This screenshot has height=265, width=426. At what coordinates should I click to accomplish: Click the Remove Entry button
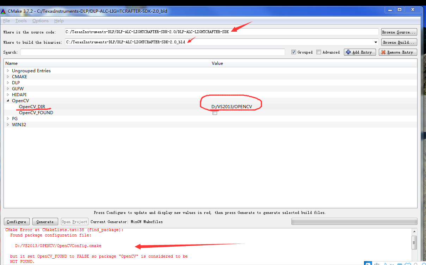pos(398,52)
